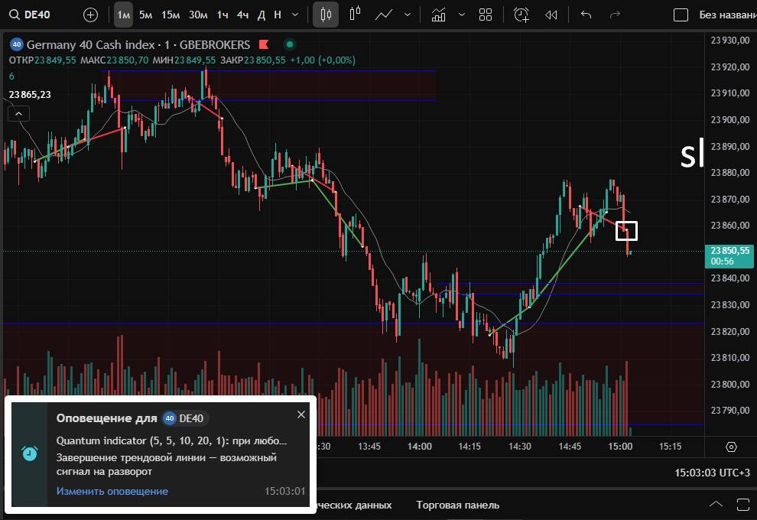This screenshot has height=520, width=757.
Task: Click the add symbol plus icon
Action: 90,15
